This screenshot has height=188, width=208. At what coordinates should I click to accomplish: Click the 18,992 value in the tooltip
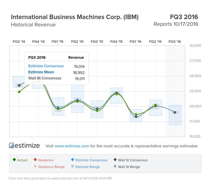coord(79,72)
